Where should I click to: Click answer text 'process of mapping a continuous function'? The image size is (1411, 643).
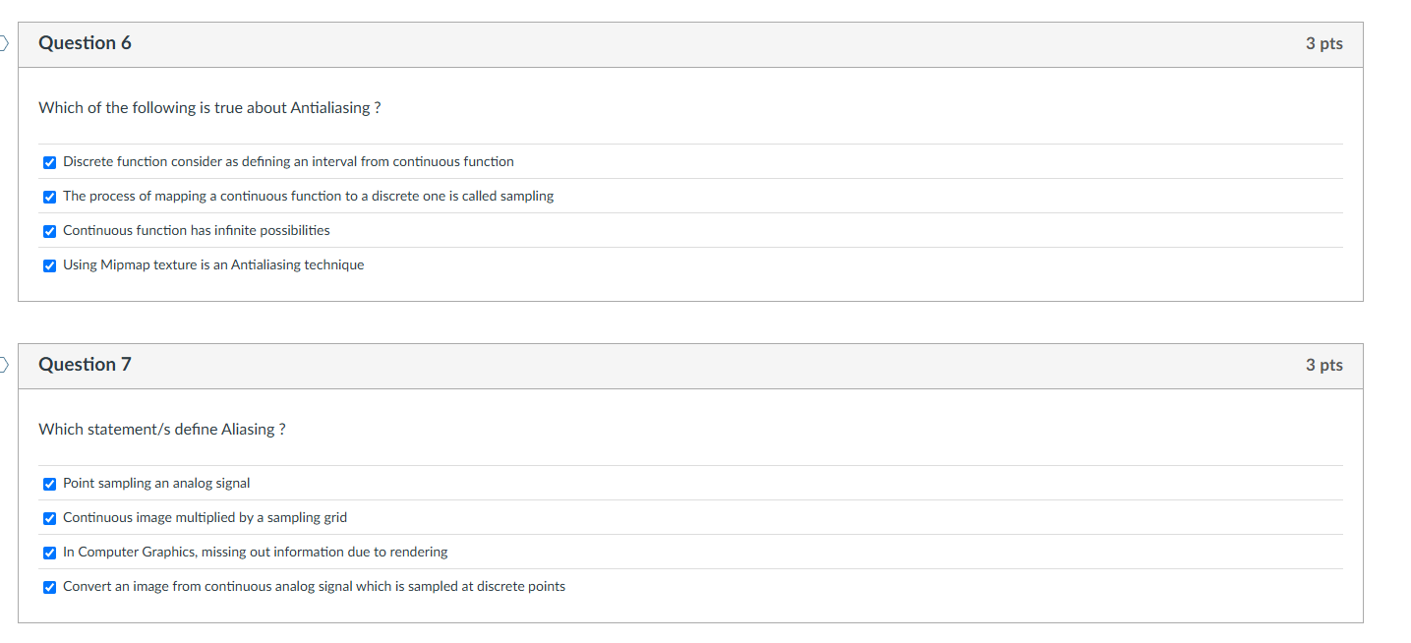pos(308,196)
